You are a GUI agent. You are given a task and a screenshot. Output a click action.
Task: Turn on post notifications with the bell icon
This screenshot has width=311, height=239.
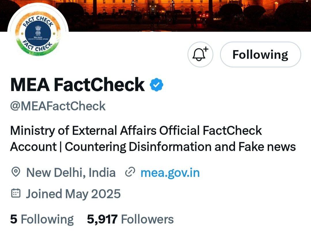coord(200,54)
